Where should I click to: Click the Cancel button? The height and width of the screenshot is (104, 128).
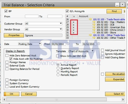[x=29, y=94]
